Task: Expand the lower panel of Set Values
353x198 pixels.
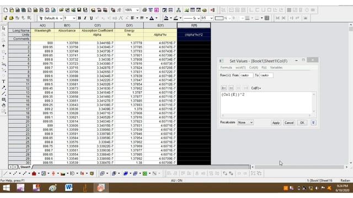Action: pyautogui.click(x=313, y=123)
